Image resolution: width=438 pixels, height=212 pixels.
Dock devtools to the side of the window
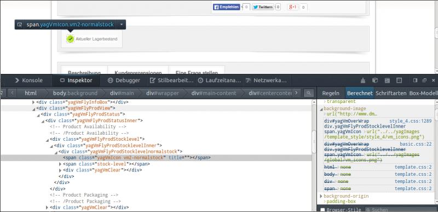pyautogui.click(x=415, y=81)
